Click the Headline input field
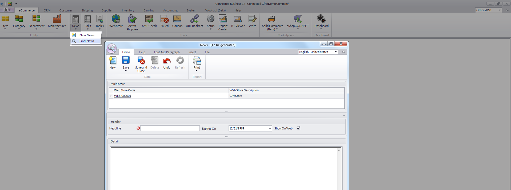Image resolution: width=511 pixels, height=190 pixels. [x=170, y=128]
